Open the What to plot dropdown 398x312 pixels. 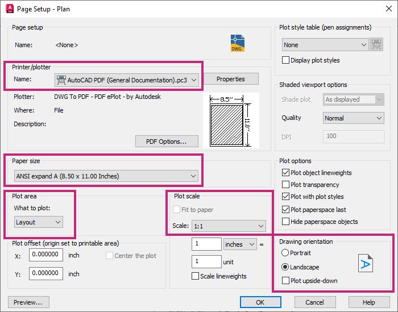pyautogui.click(x=39, y=222)
